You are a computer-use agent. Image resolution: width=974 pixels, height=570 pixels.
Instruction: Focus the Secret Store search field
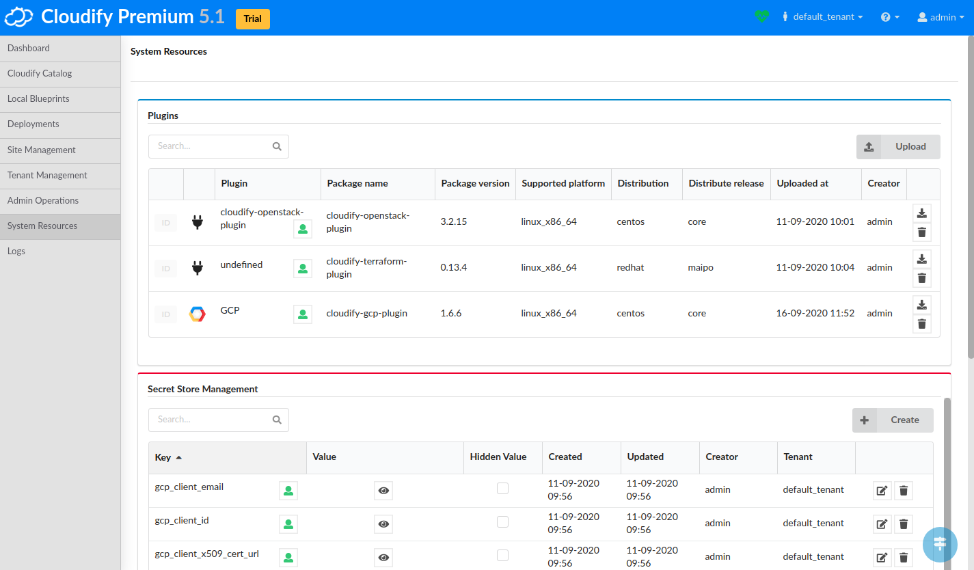coord(219,420)
